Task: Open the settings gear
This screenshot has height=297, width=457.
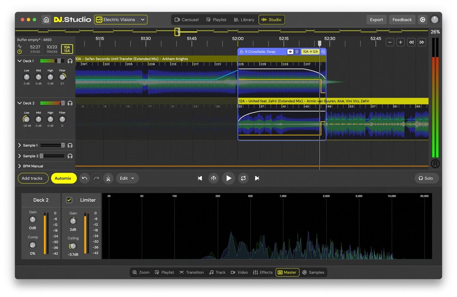Action: 422,20
